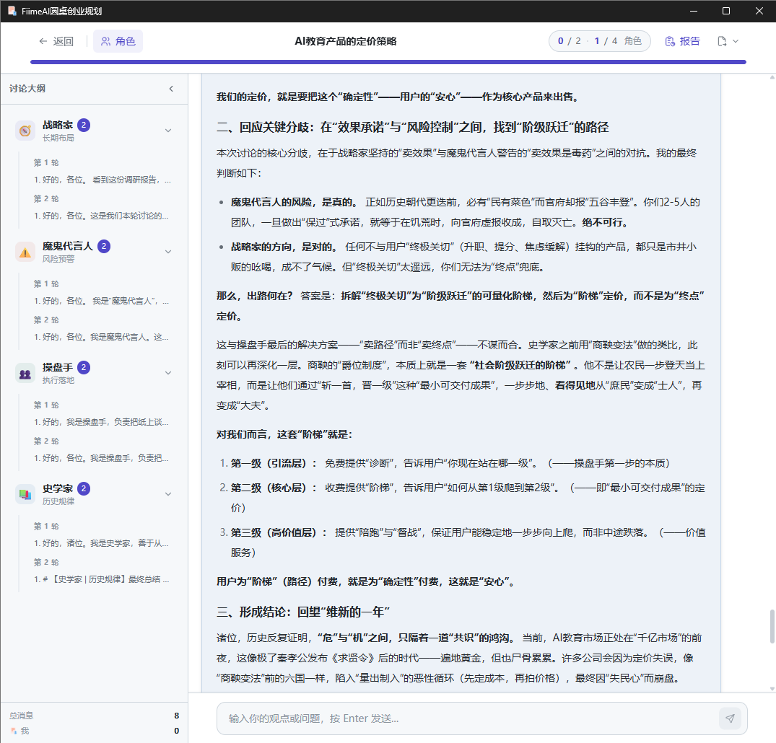The width and height of the screenshot is (776, 743).
Task: Click the 操盘手 people avatar icon
Action: coord(25,373)
